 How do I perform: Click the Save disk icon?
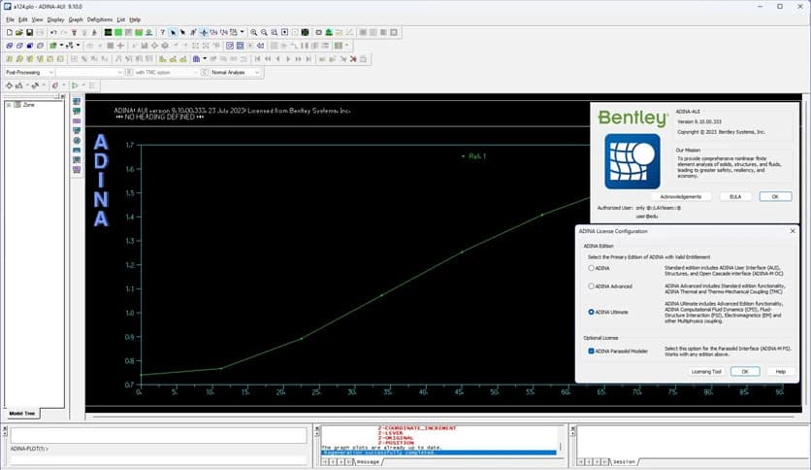point(30,32)
